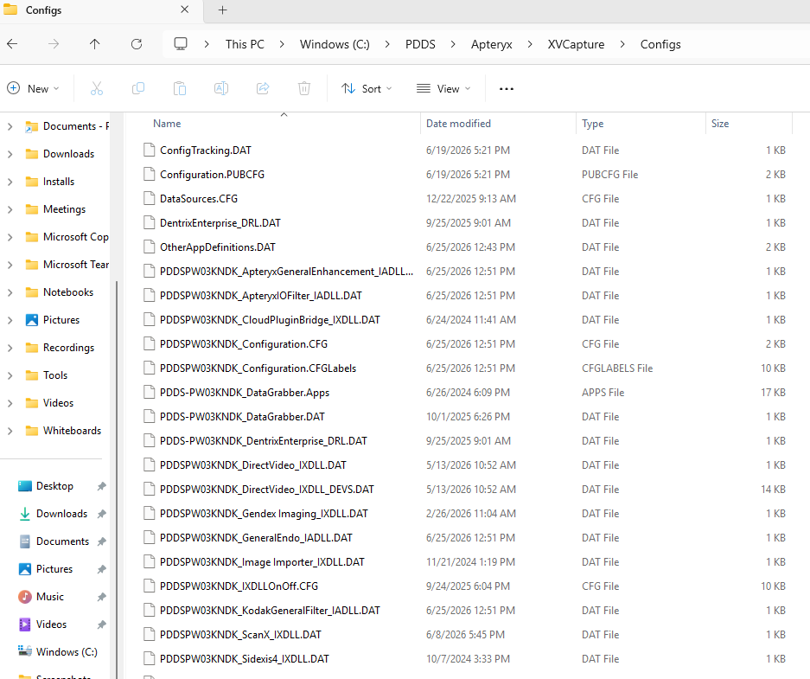Open pinned Videos quick access item
Viewport: 810px width, 679px height.
51,625
